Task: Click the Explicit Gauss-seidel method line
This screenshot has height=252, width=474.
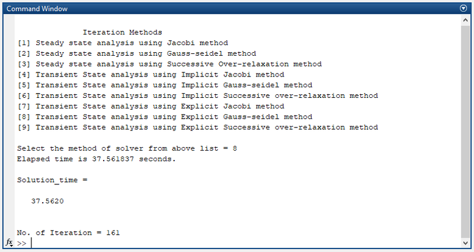Action: click(164, 117)
